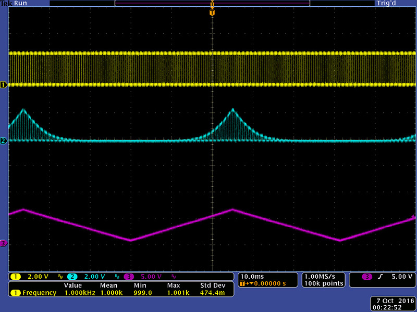417x312 pixels.
Task: Select the yellow channel 1 badge in scale readout
Action: click(x=16, y=277)
